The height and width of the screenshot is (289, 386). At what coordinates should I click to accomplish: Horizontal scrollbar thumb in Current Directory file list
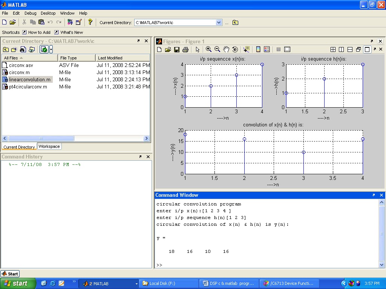point(41,138)
